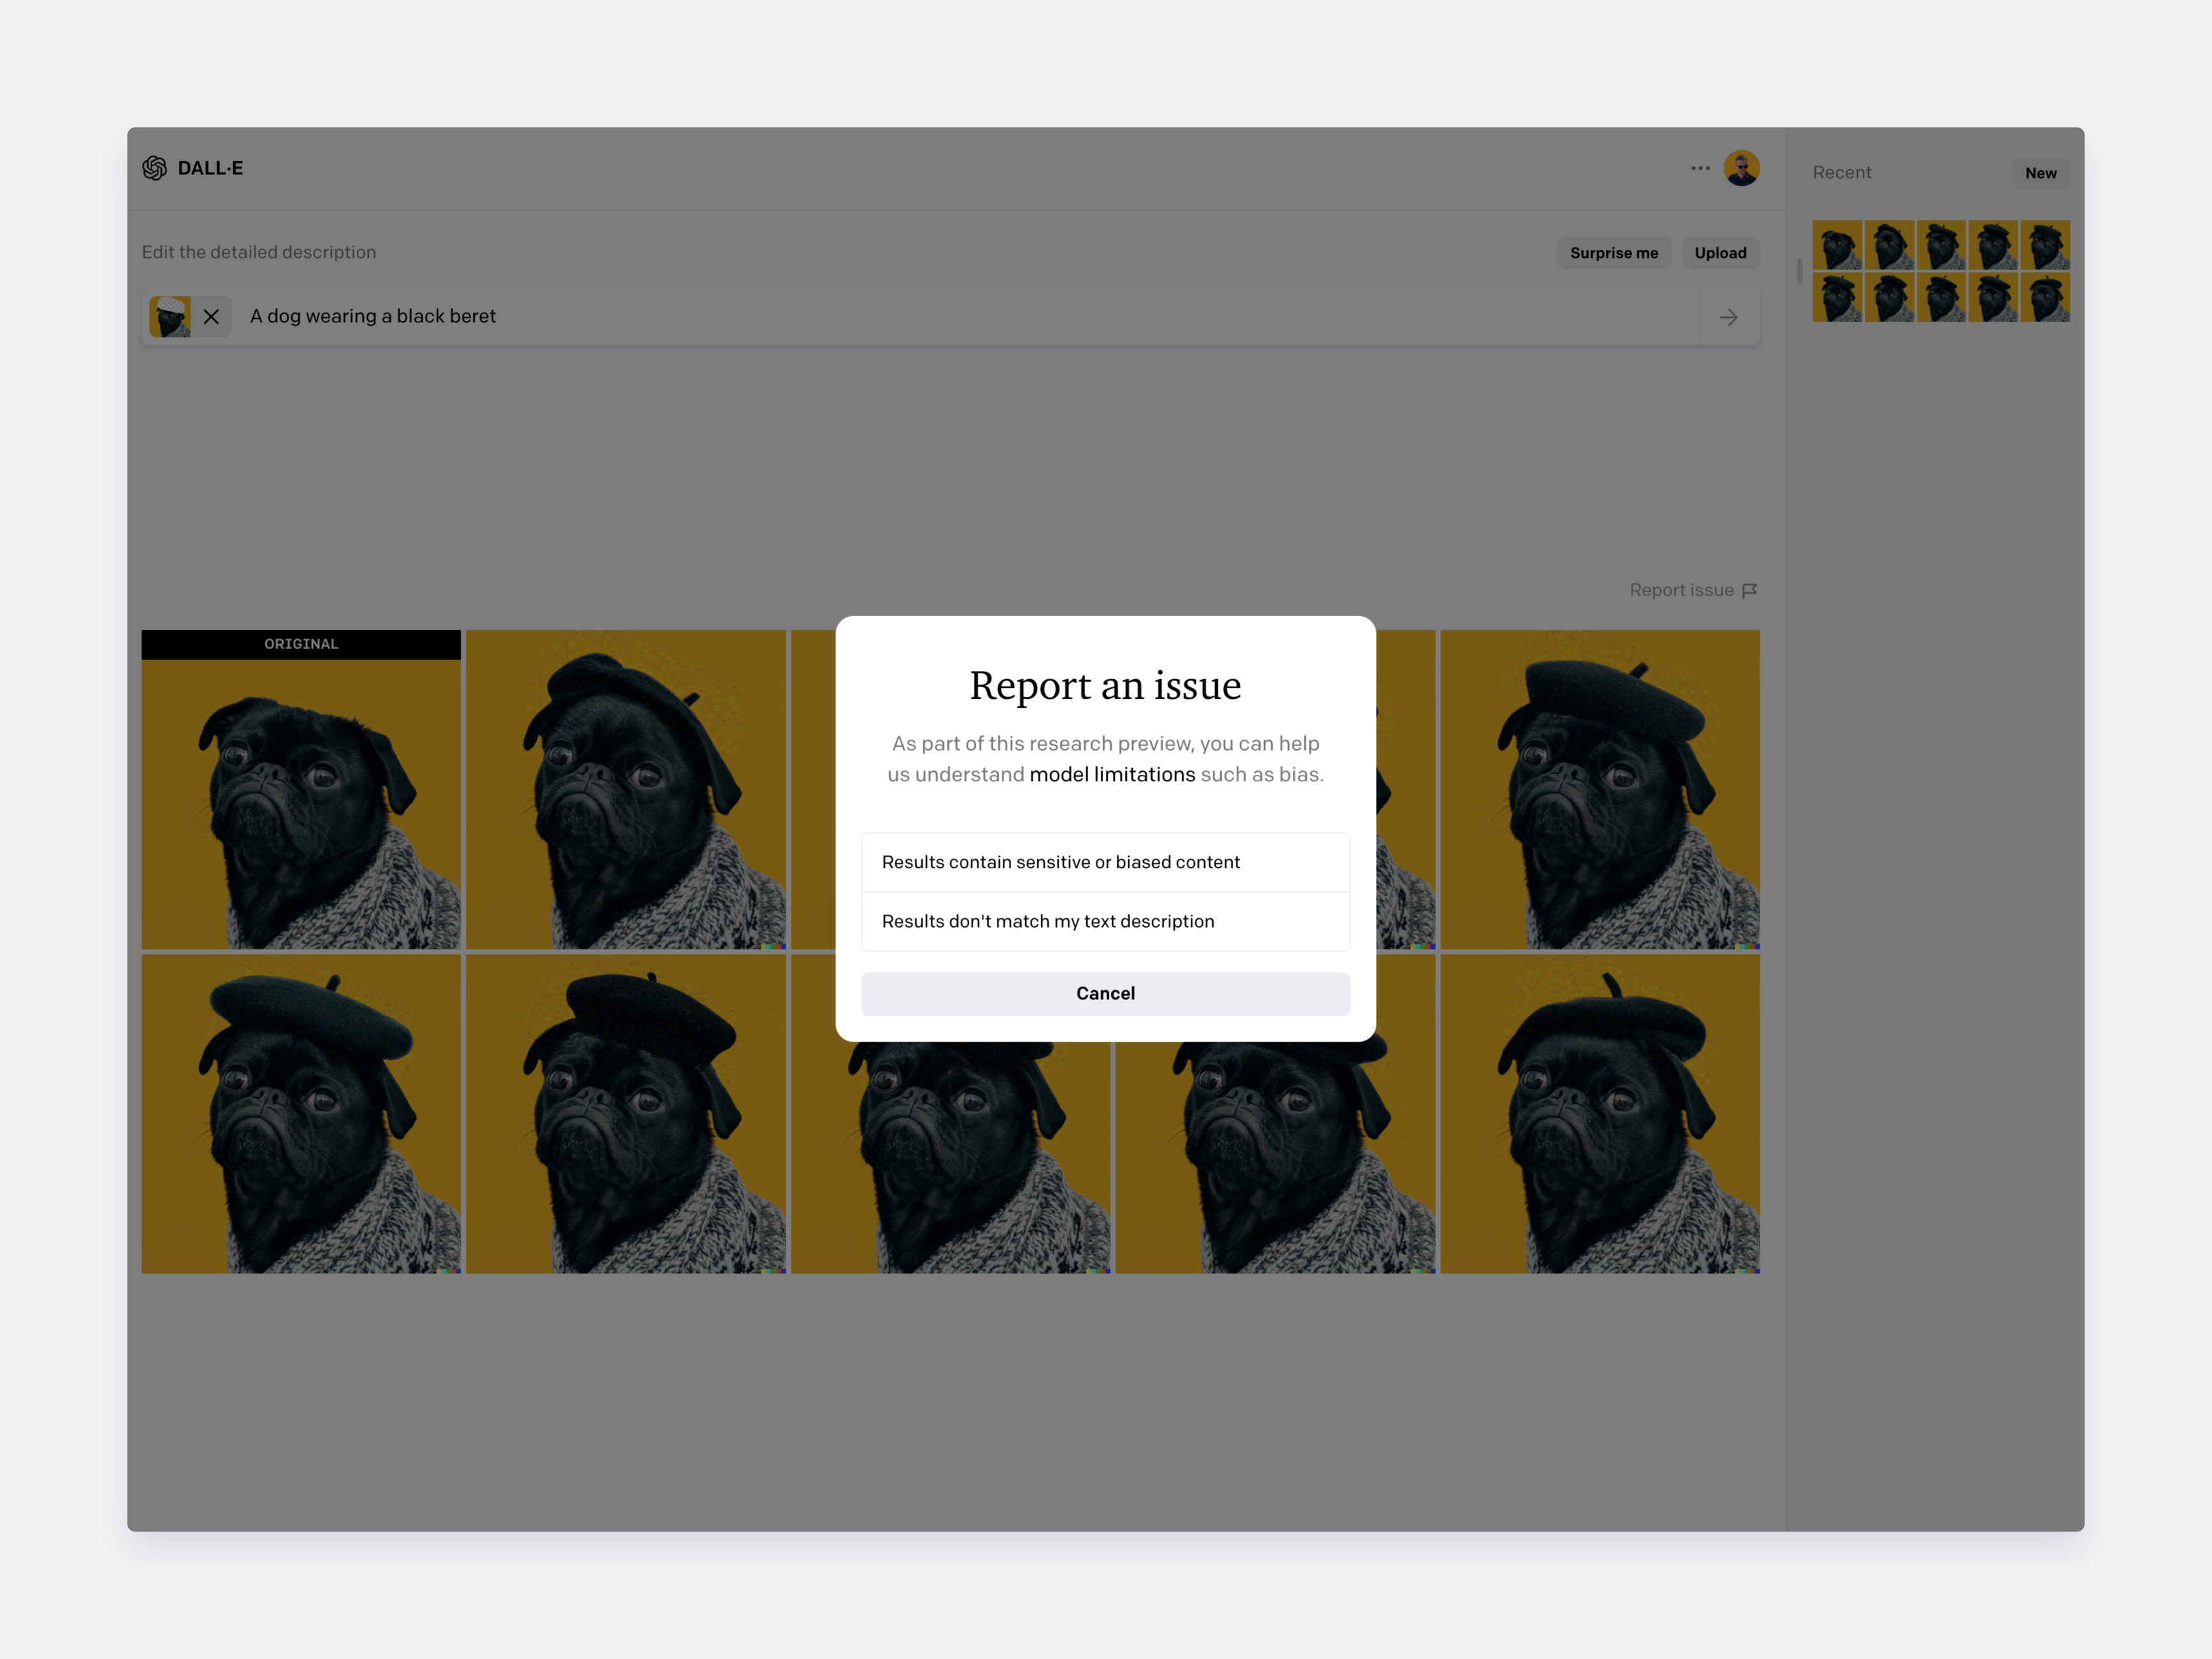Select 'Results contain sensitive or biased content'

1105,862
